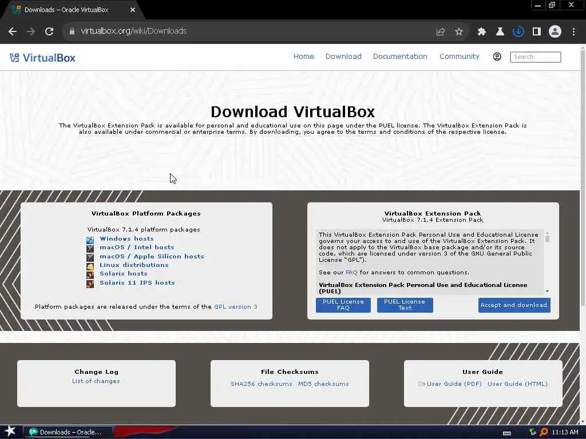Click the browser address bar URL
Image resolution: width=586 pixels, height=439 pixels.
[133, 31]
